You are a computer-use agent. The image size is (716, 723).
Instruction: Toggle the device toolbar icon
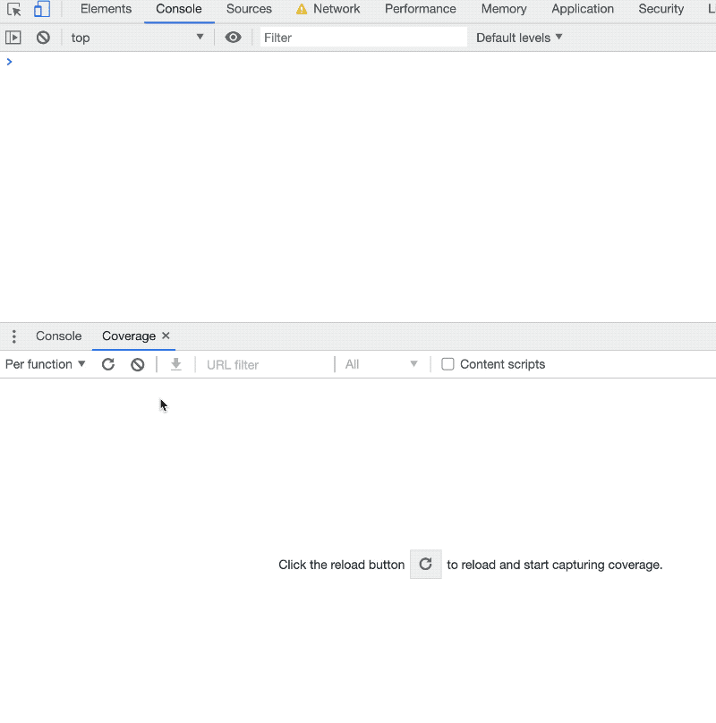pos(41,10)
